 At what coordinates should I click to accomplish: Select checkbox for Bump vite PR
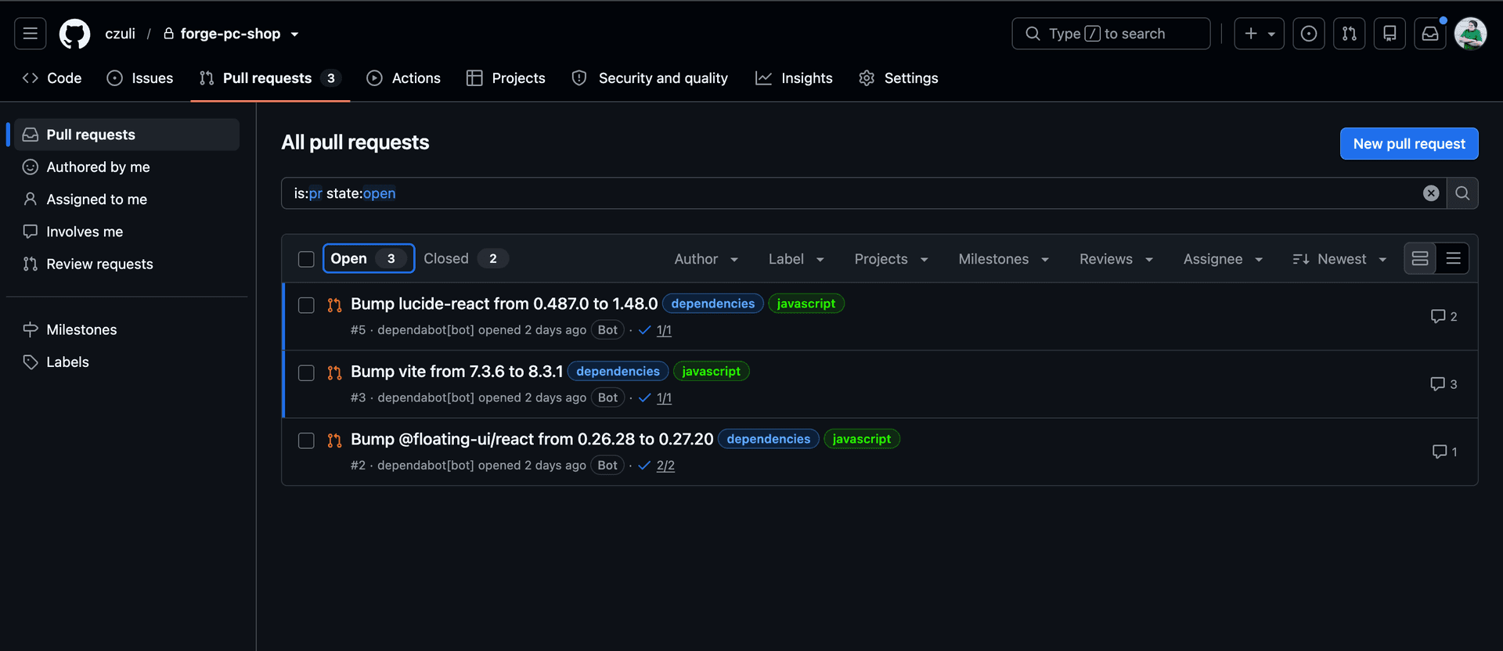coord(306,373)
